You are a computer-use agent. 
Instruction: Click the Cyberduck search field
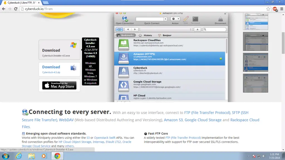tap(215, 29)
